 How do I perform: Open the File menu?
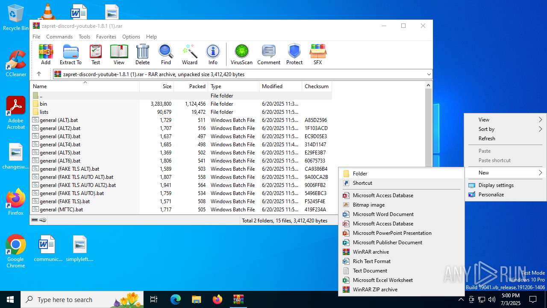click(x=36, y=37)
